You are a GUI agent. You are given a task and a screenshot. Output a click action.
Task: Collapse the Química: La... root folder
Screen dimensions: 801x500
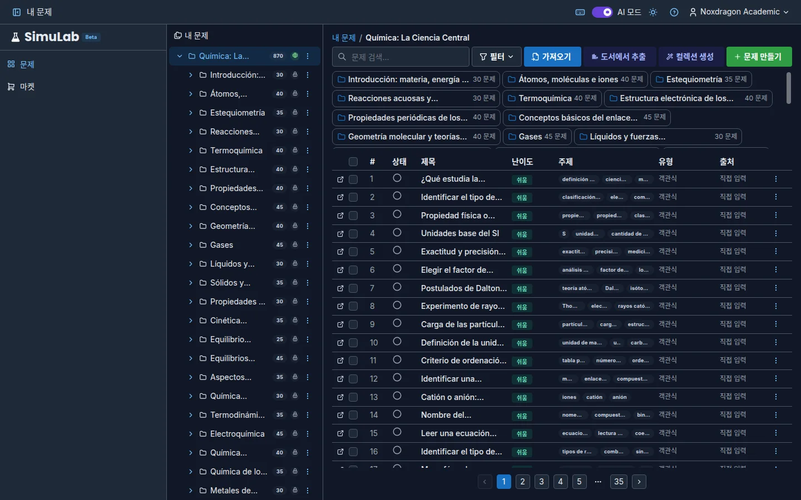pos(180,56)
